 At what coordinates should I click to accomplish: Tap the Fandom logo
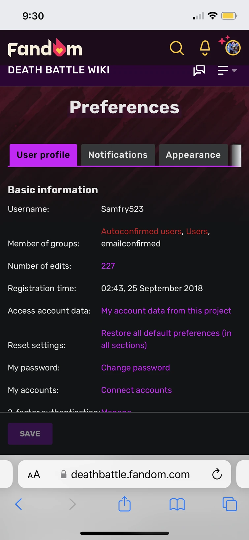[x=45, y=49]
